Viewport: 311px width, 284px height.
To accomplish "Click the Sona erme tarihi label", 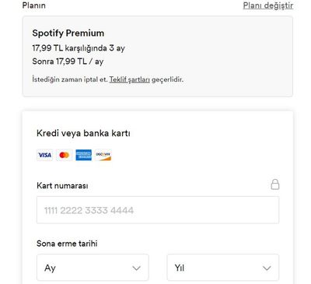I will (67, 244).
